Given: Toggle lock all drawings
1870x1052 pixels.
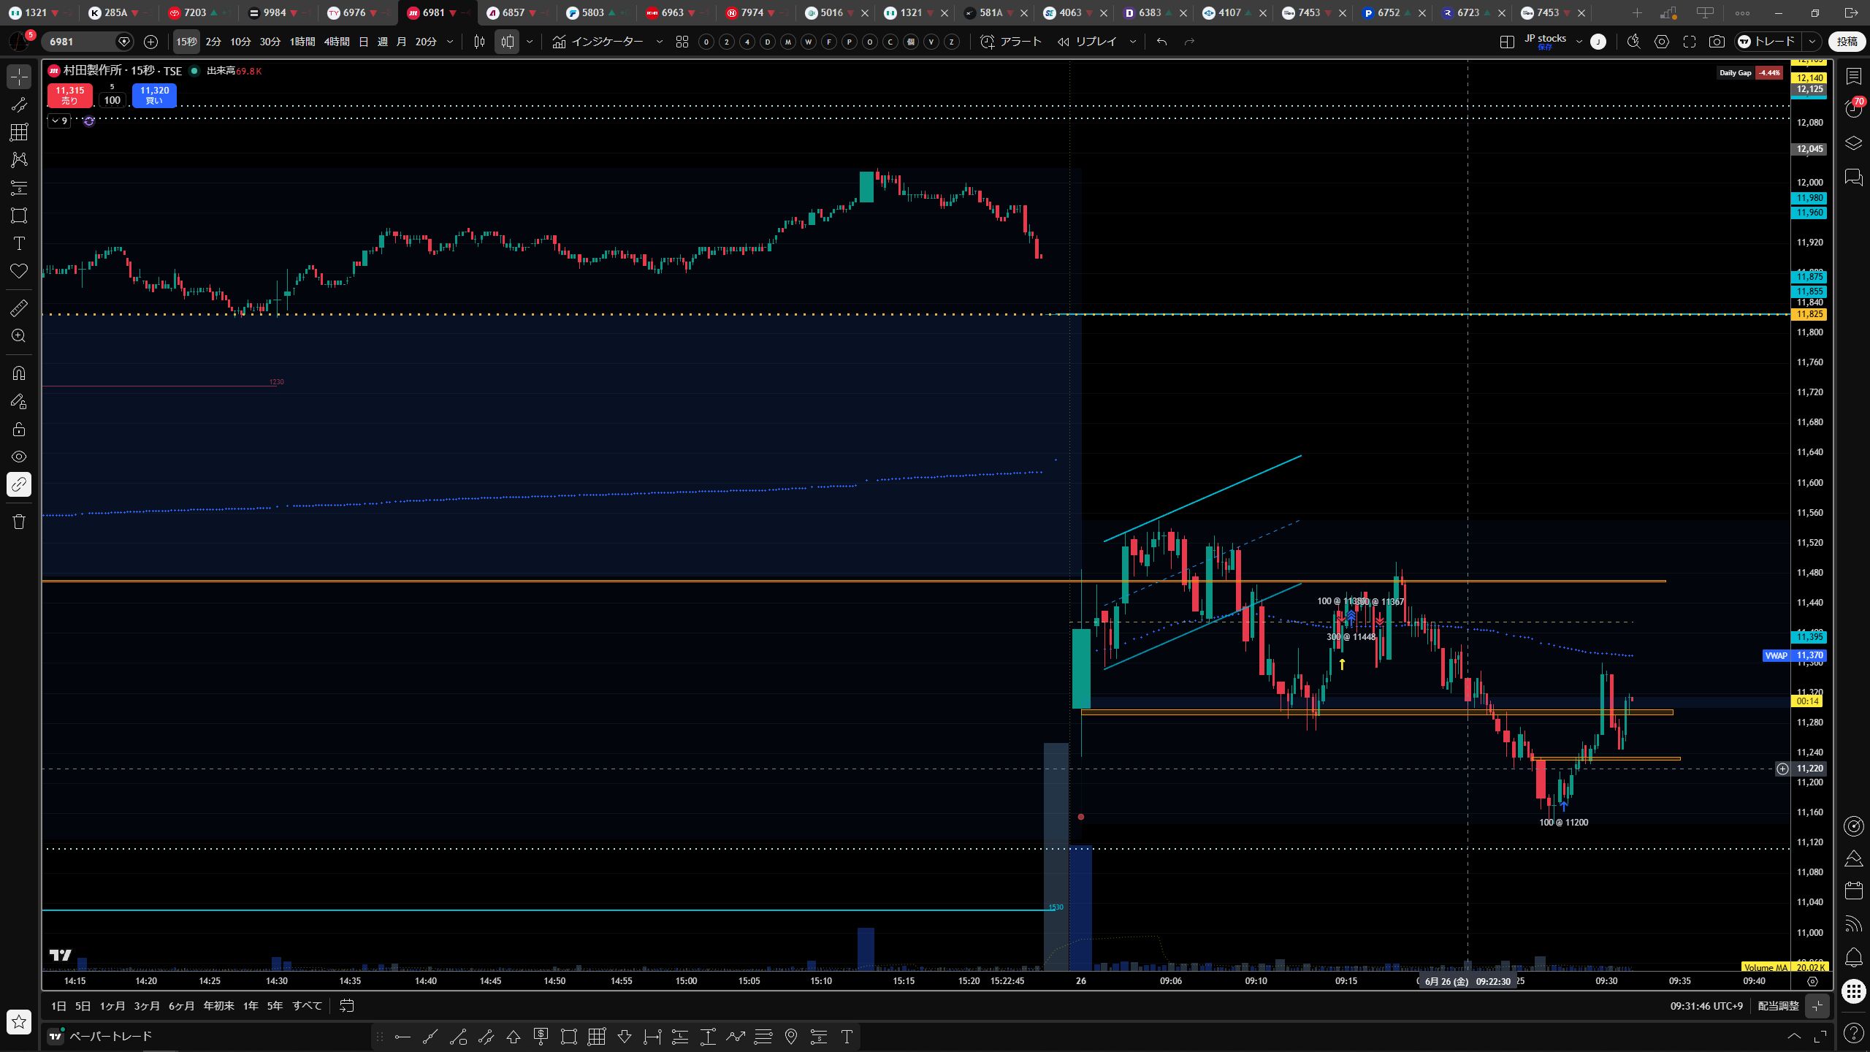Looking at the screenshot, I should (x=19, y=429).
